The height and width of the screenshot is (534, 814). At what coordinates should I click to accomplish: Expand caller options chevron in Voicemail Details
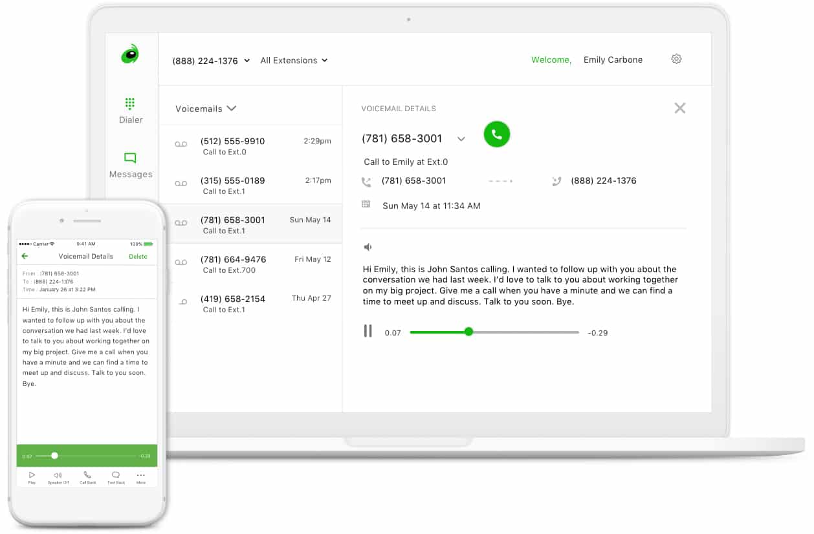[x=461, y=139]
